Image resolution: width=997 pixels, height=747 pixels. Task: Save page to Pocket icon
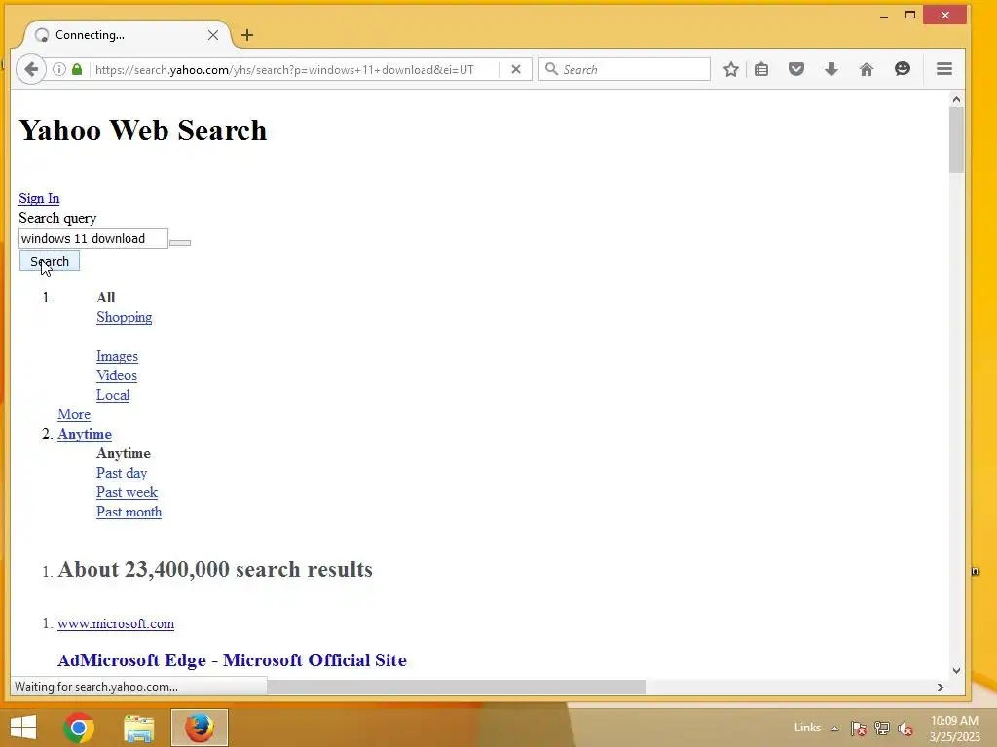pyautogui.click(x=796, y=69)
